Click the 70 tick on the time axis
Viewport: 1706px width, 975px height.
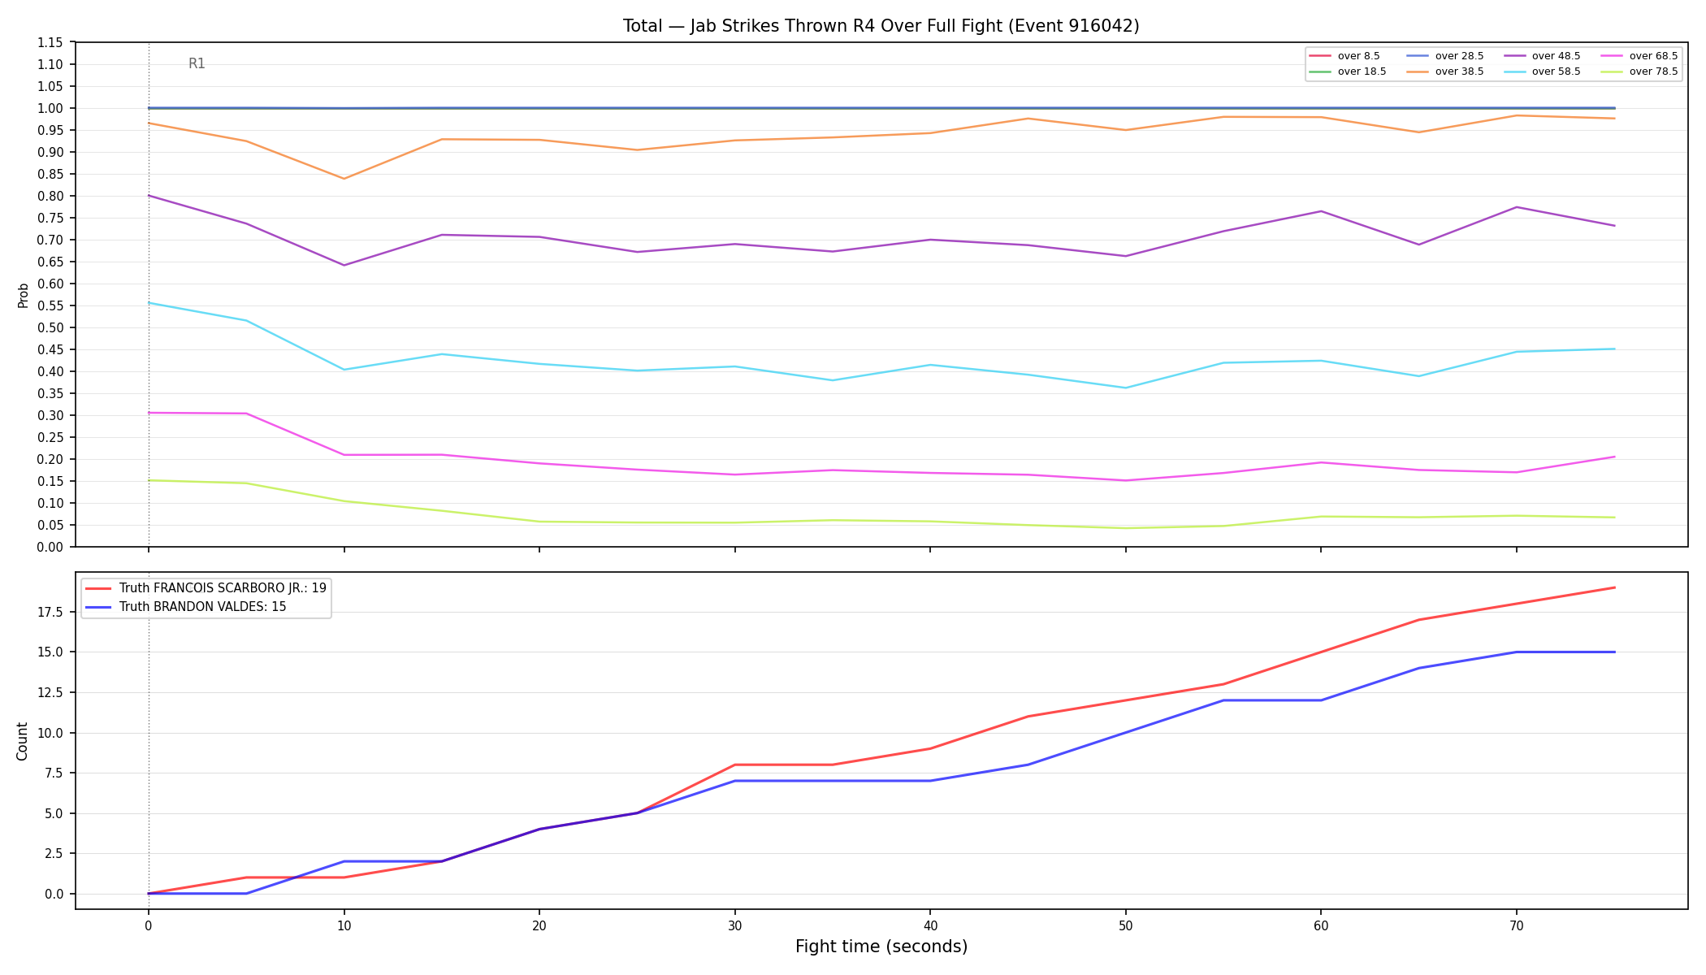[1516, 925]
